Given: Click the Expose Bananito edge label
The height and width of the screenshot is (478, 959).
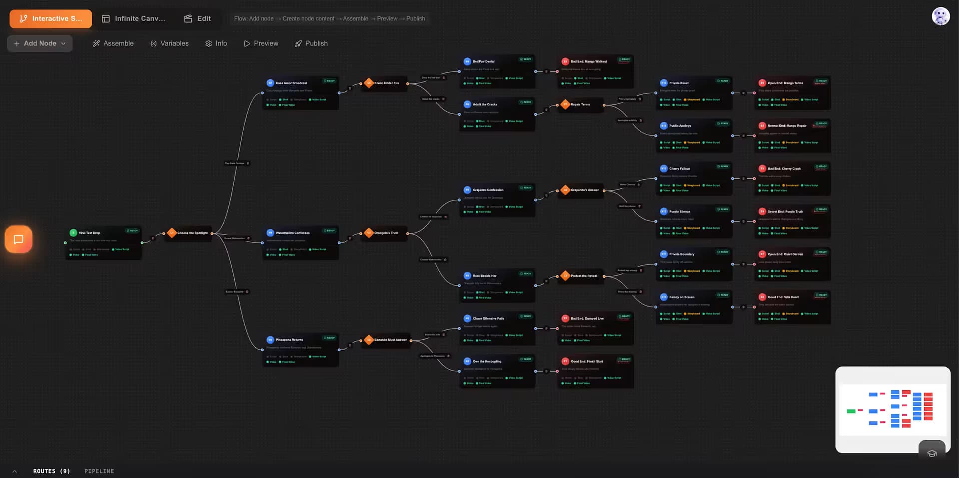Looking at the screenshot, I should point(234,292).
